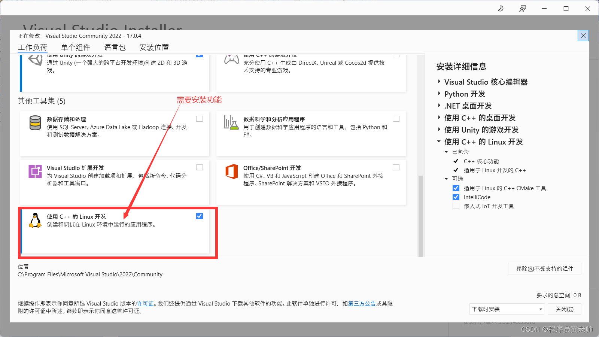Screen dimensions: 599x337
Task: Uncheck the IntelliCode optional component
Action: (456, 197)
